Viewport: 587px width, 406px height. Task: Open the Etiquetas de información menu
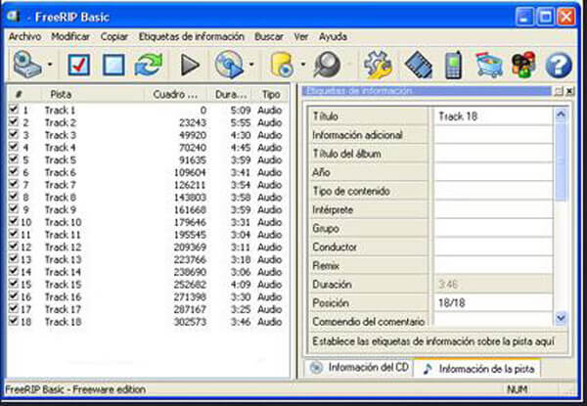192,36
